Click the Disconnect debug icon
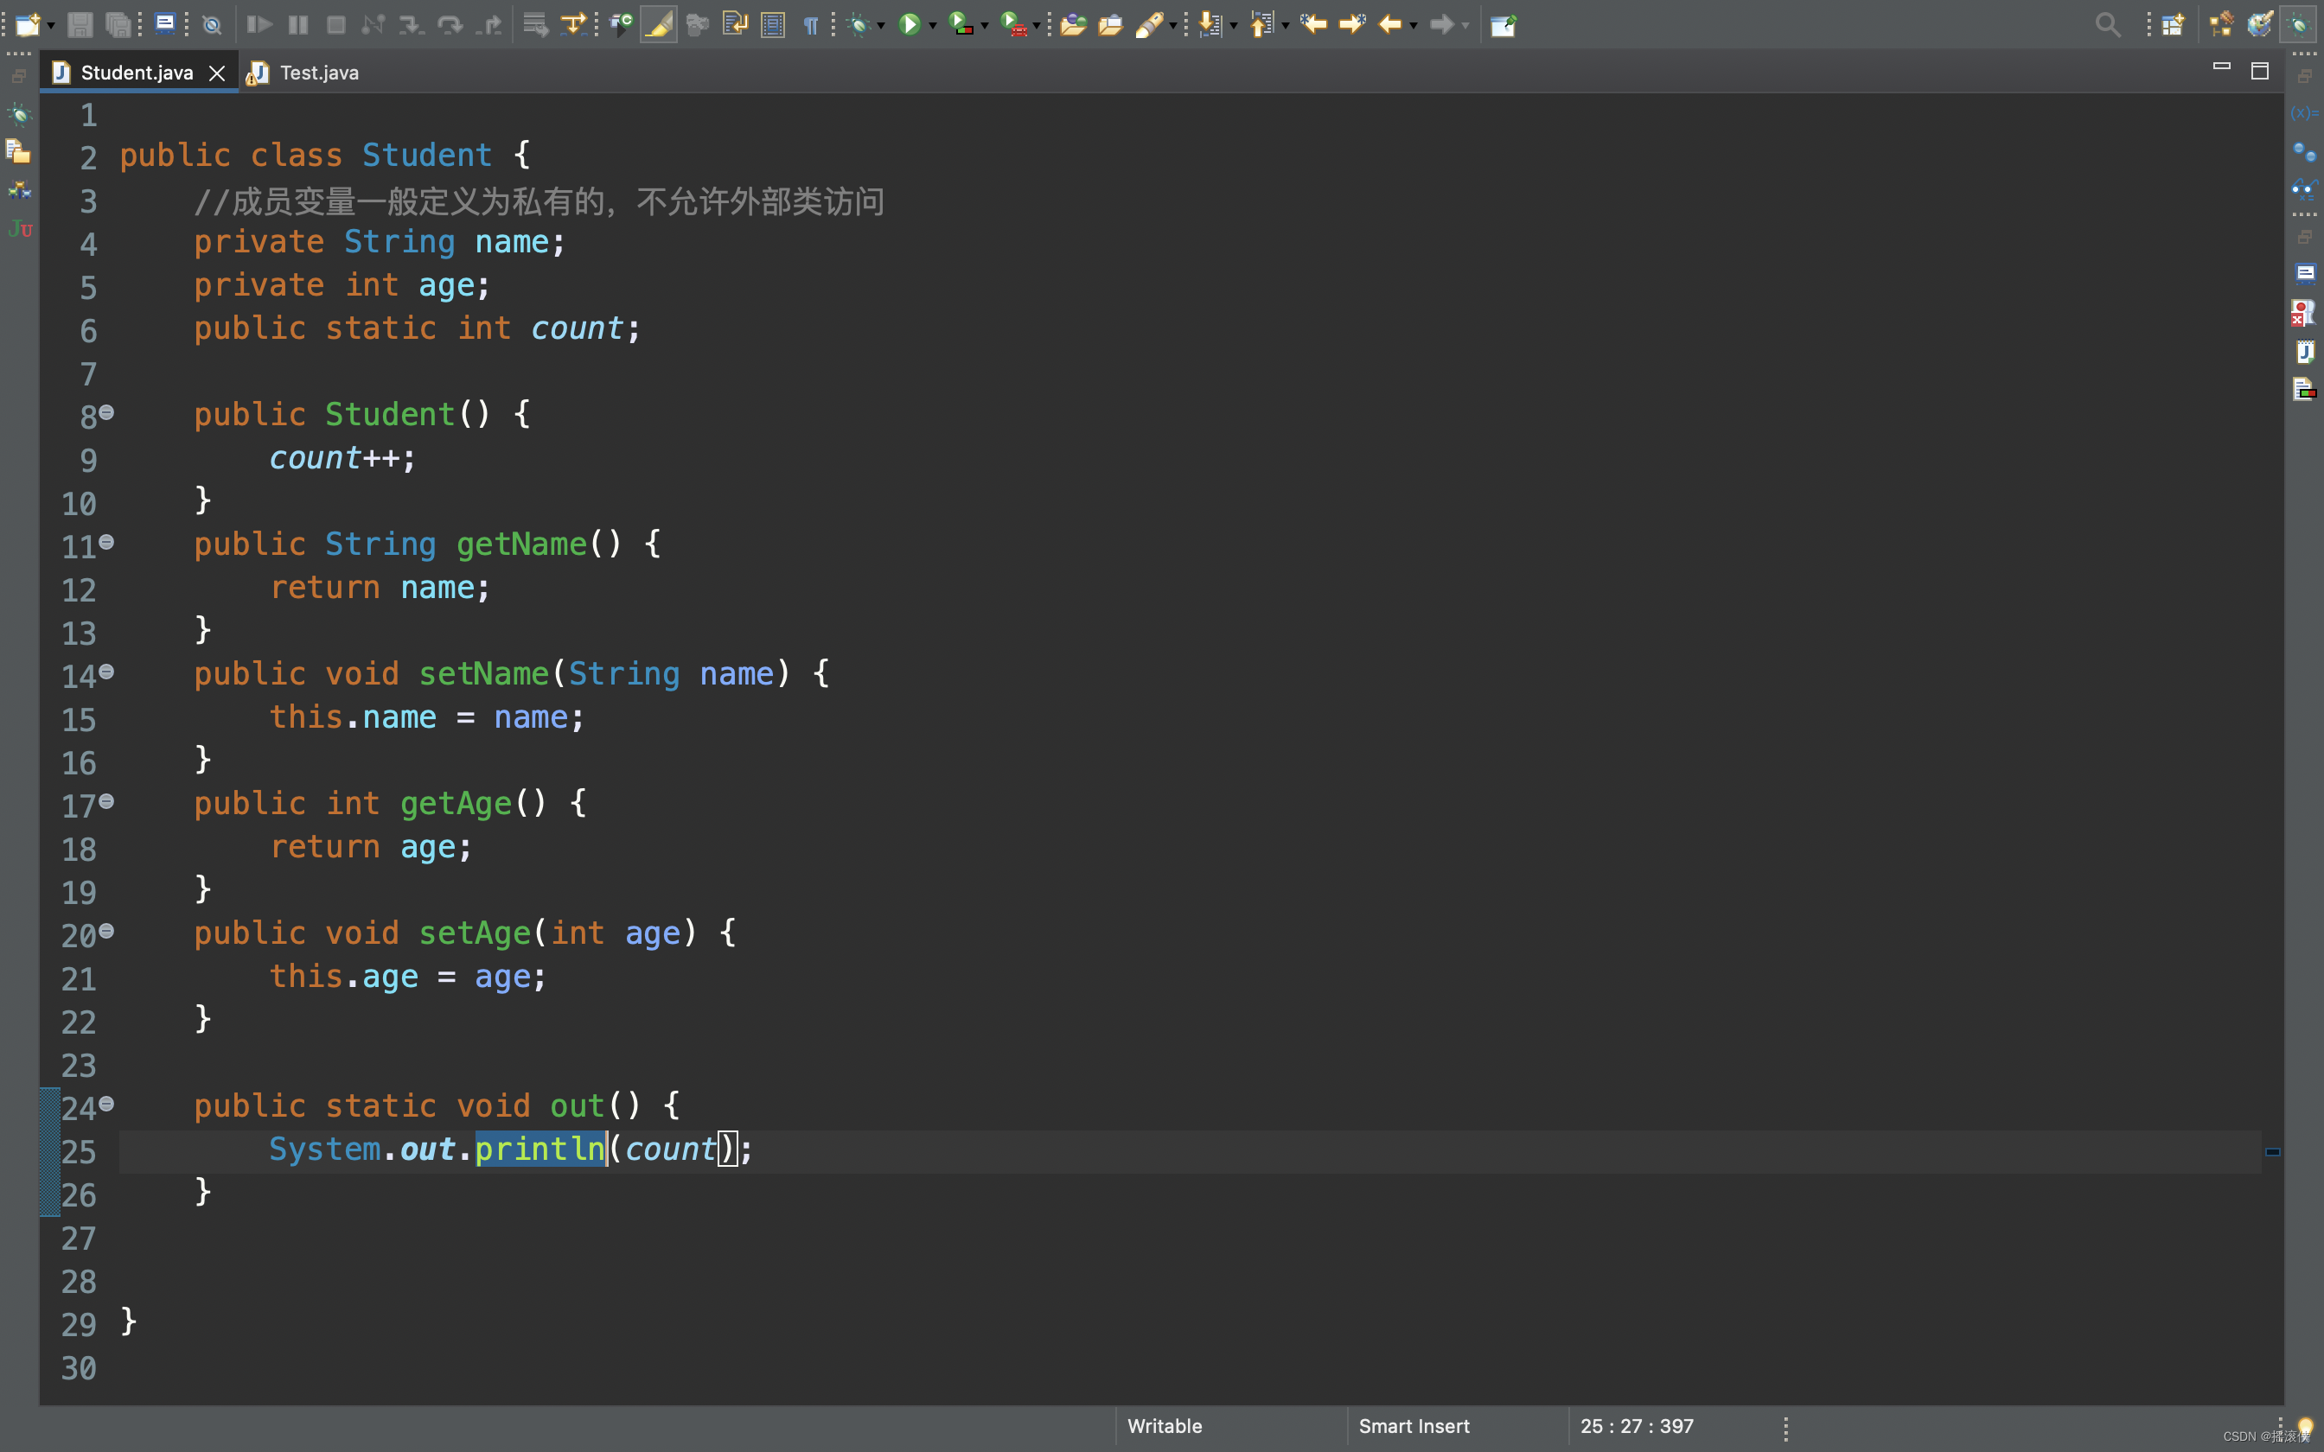 pos(373,25)
